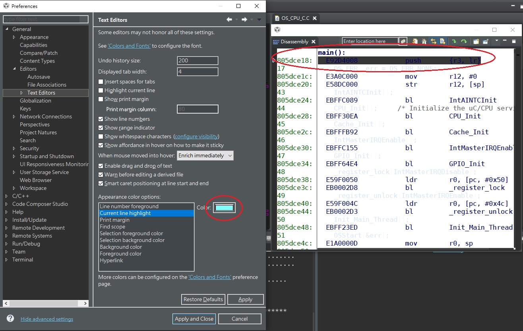Click the forward arrow in Preferences header
Image resolution: width=523 pixels, height=331 pixels.
[x=244, y=19]
